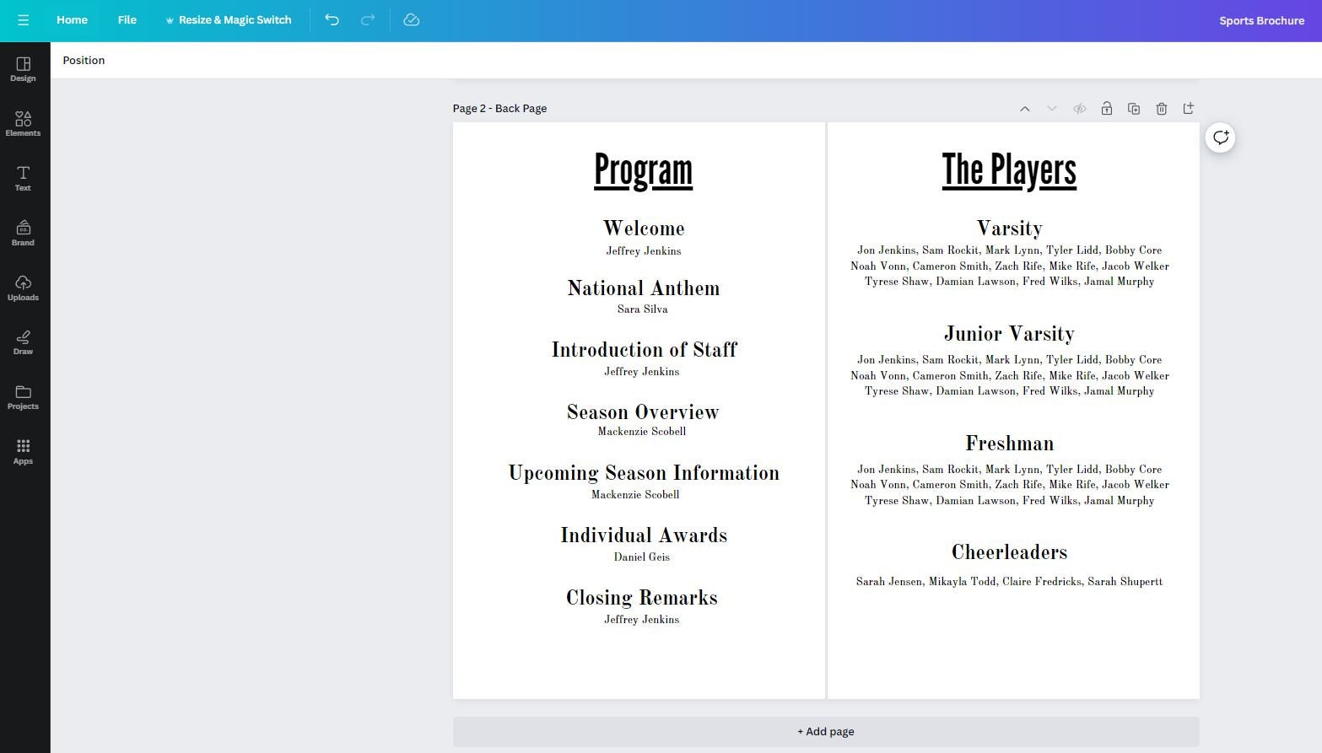
Task: Collapse page order with the up chevron
Action: point(1025,108)
